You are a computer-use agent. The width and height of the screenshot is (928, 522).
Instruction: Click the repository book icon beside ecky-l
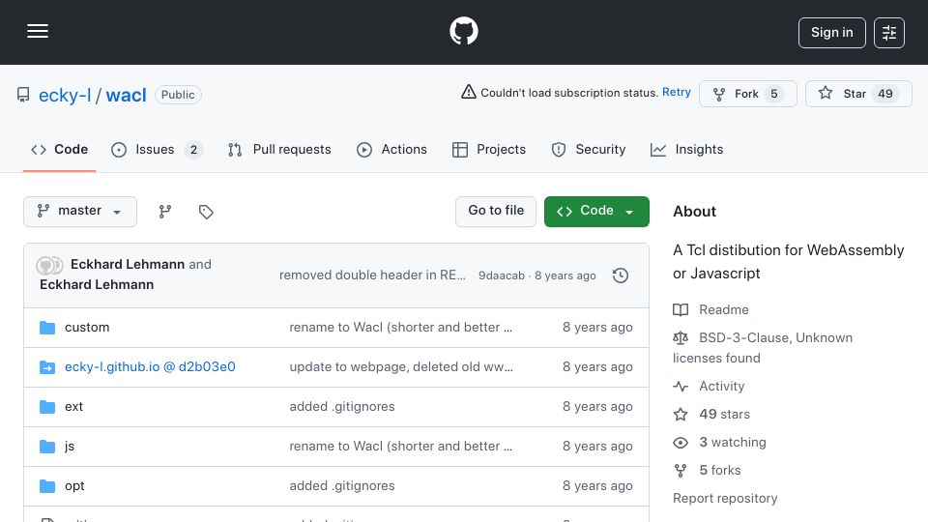pos(23,95)
